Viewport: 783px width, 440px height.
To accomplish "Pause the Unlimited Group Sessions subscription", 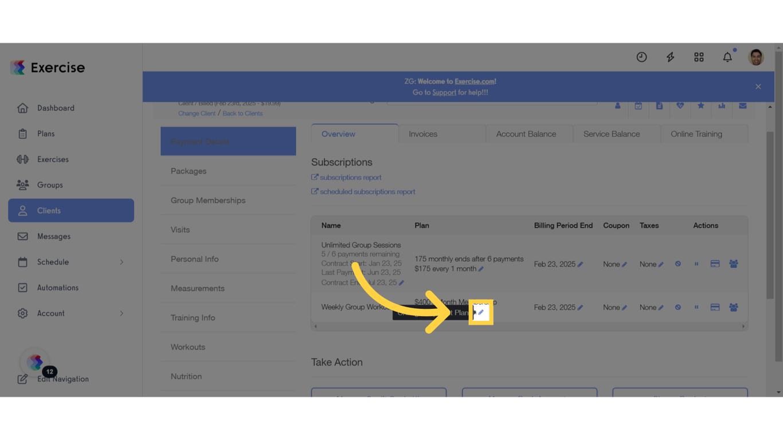I will (x=696, y=264).
